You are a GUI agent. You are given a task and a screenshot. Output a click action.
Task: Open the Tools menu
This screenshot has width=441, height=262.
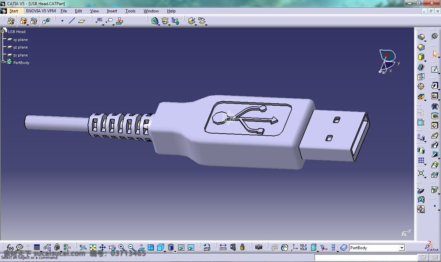pos(130,11)
